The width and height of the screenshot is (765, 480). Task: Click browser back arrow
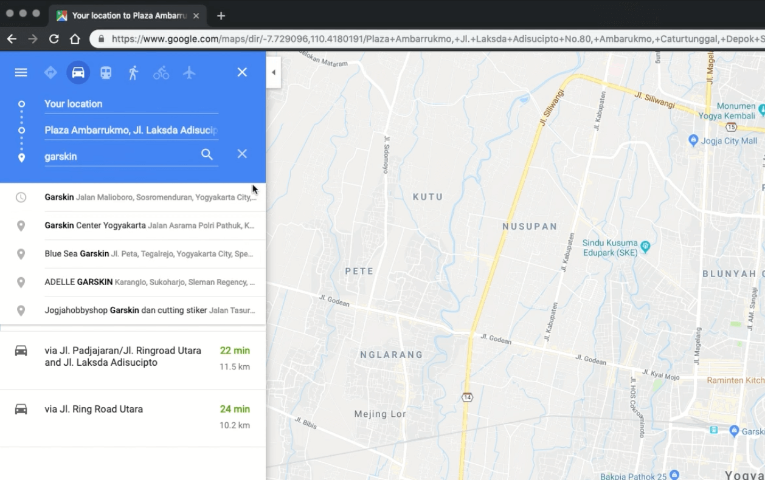12,39
